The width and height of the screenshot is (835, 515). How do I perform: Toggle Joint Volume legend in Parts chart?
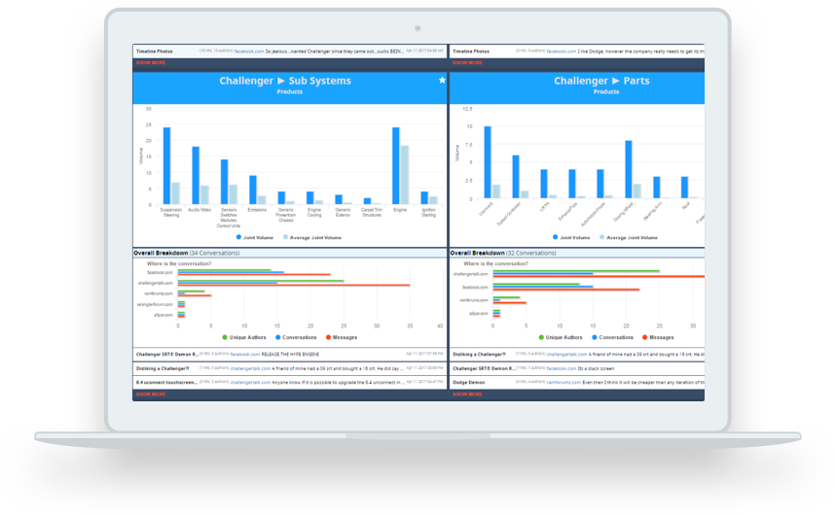[571, 237]
